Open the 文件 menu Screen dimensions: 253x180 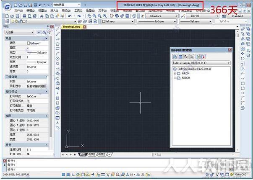coord(18,10)
